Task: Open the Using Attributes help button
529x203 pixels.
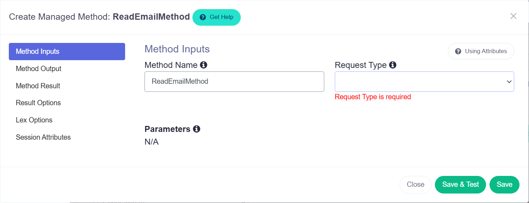Action: 481,51
